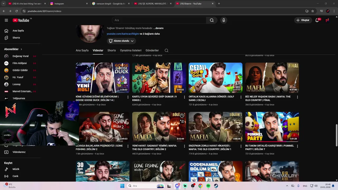The width and height of the screenshot is (338, 190).
Task: Open 30 Days on Ship video thumbnail
Action: click(102, 171)
